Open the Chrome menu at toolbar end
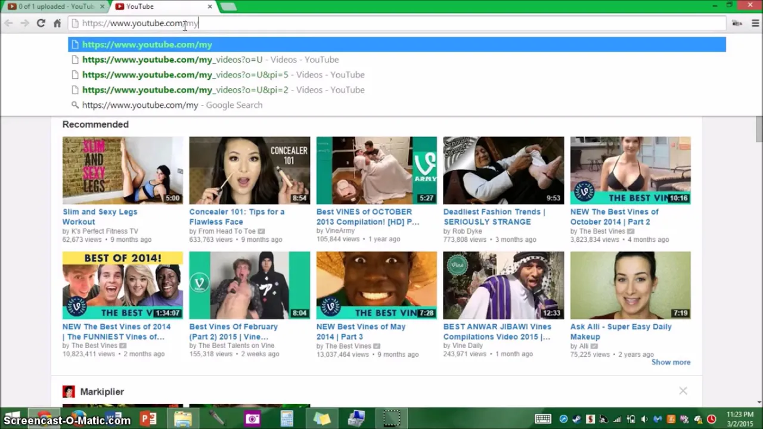This screenshot has width=763, height=429. [755, 23]
